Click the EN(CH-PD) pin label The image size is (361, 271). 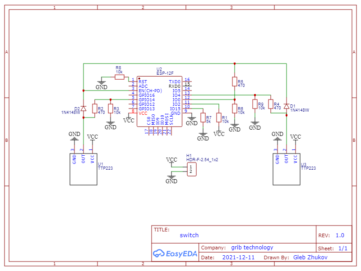[151, 91]
